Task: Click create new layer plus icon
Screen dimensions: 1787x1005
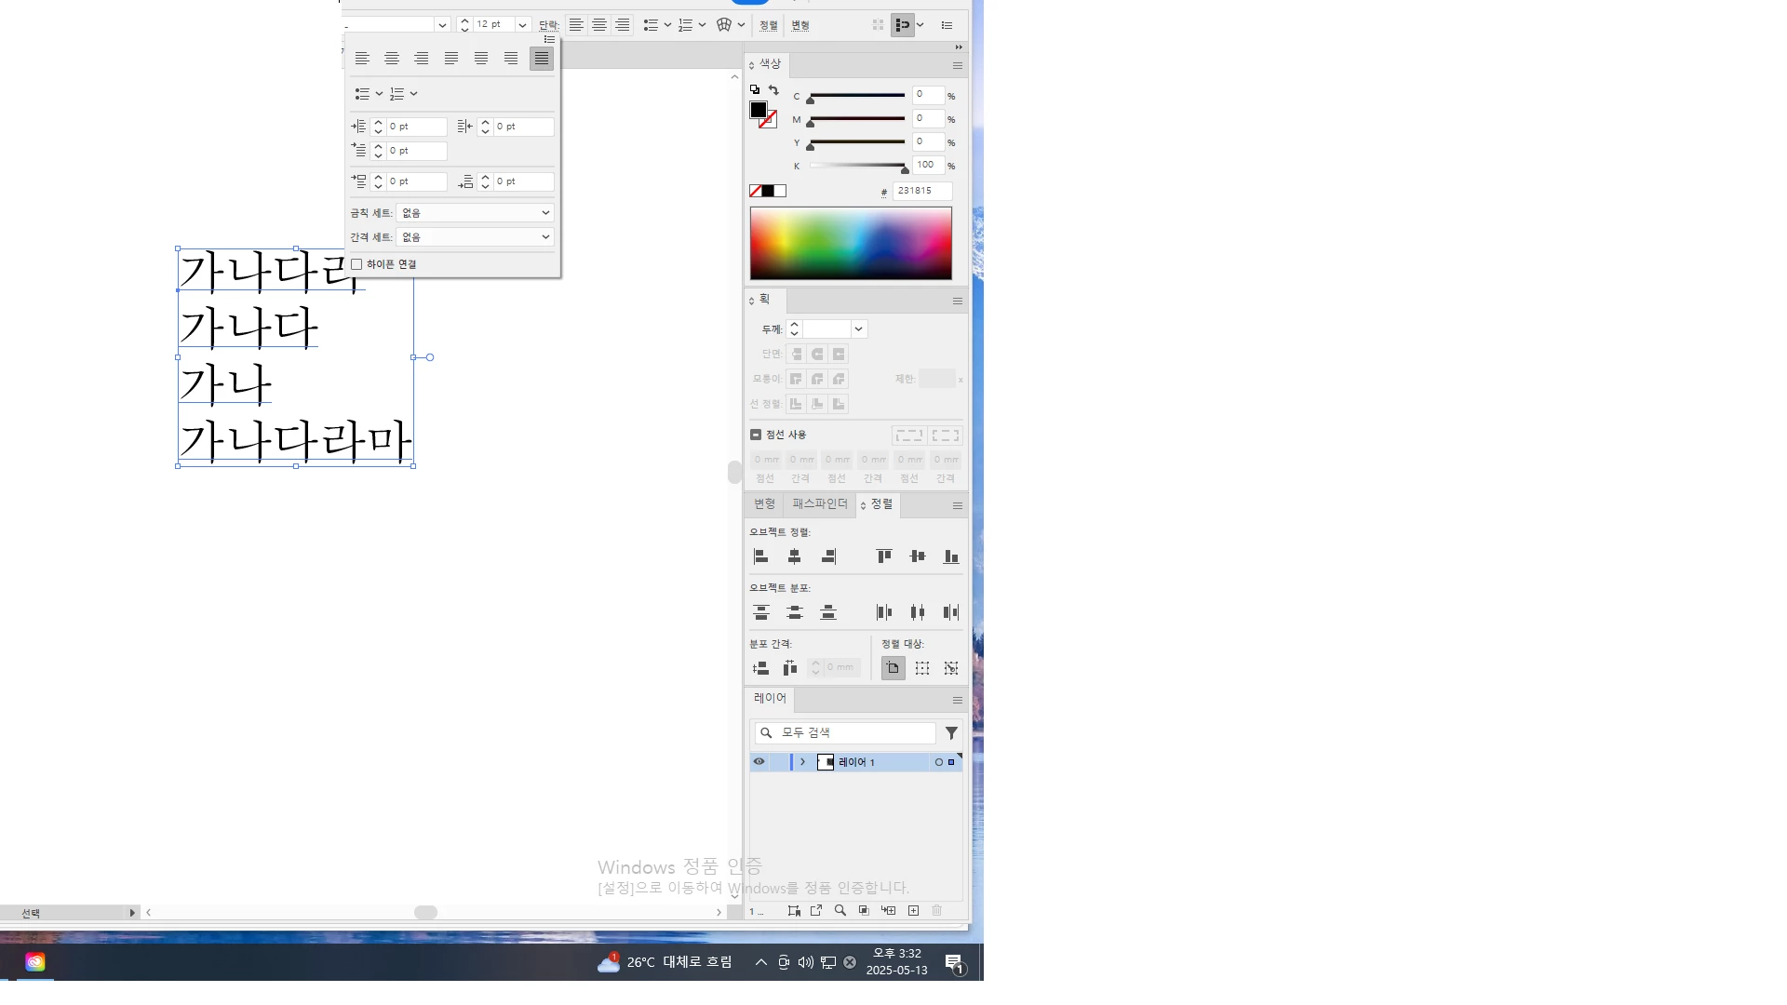Action: click(913, 911)
